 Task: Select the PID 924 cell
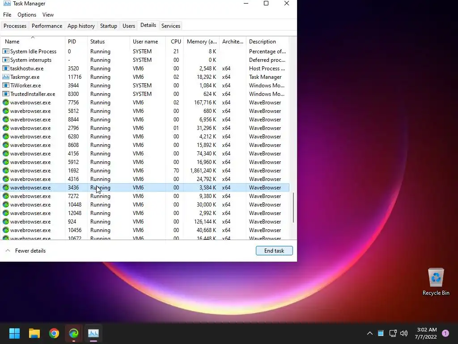72,221
